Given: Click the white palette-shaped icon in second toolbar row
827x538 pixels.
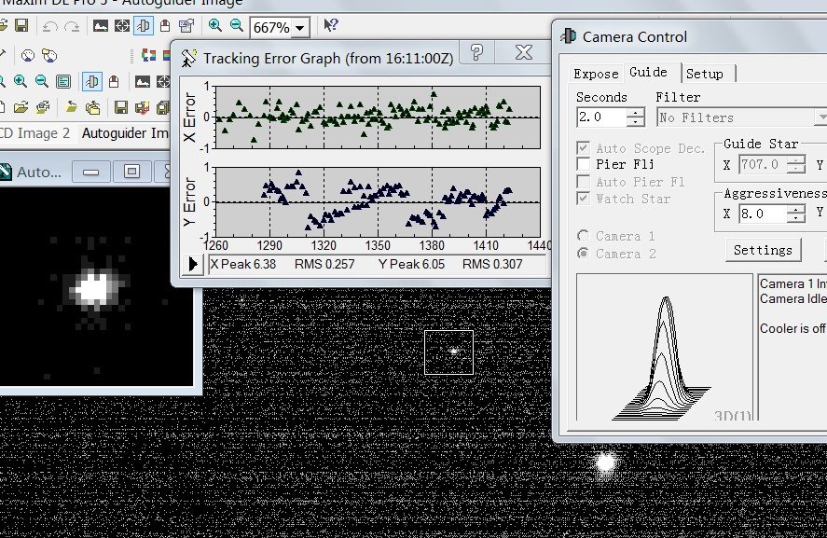Looking at the screenshot, I should click(x=27, y=55).
